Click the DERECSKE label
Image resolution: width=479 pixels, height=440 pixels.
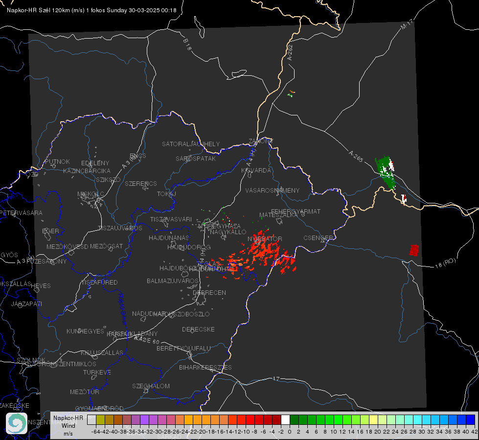(x=198, y=329)
